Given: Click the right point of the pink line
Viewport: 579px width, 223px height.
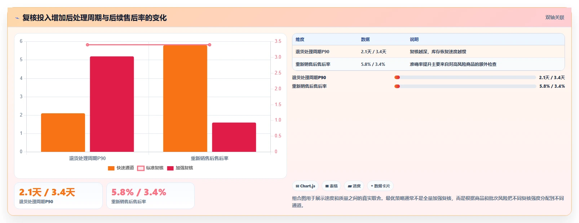Looking at the screenshot, I should (209, 45).
